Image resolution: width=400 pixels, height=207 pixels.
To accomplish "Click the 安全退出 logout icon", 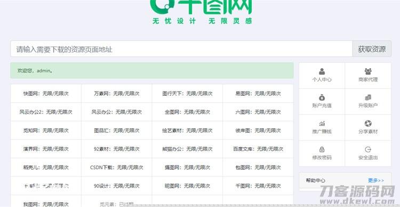I will tap(368, 150).
